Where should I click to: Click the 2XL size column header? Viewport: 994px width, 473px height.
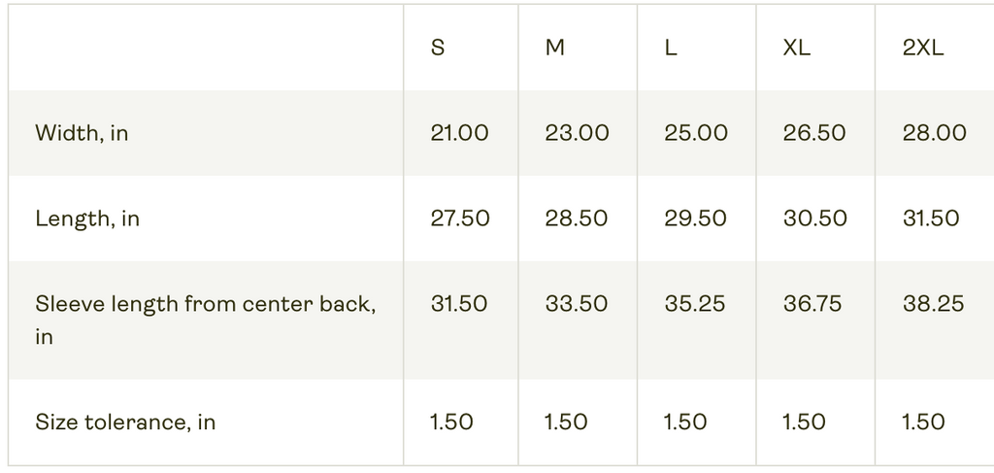[923, 48]
